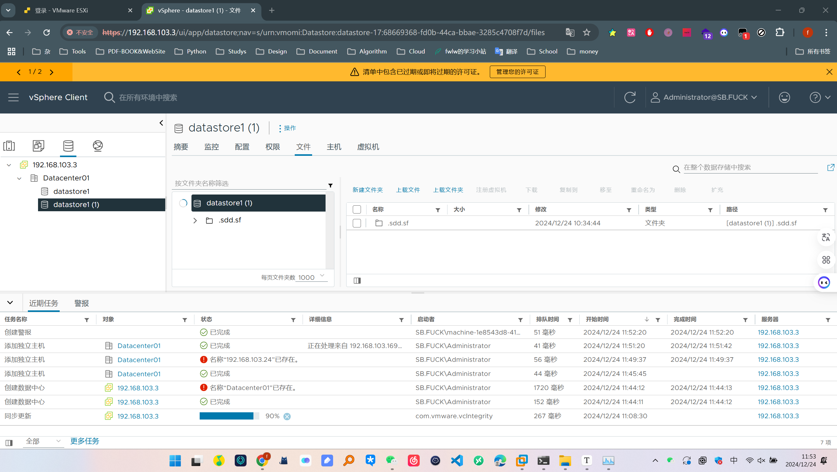
Task: Filter the 名称 column in file list
Action: tap(438, 210)
